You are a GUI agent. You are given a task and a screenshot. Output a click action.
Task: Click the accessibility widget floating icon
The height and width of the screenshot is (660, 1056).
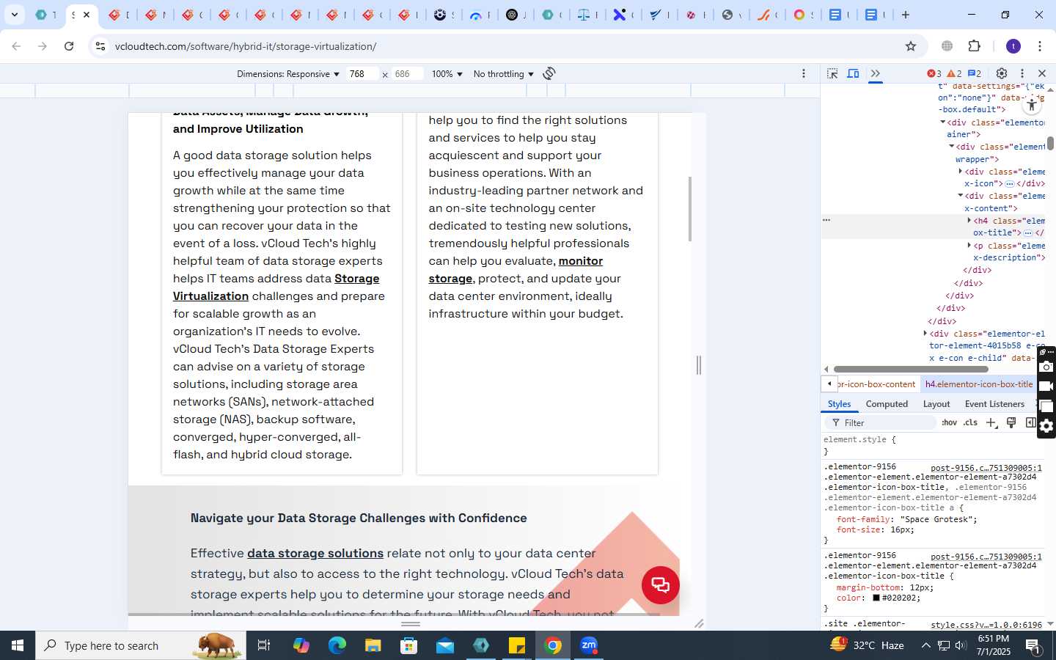click(x=1032, y=104)
